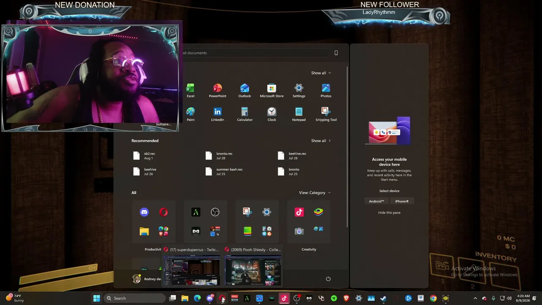Launch the Calculator app
The width and height of the screenshot is (542, 305).
click(x=244, y=114)
